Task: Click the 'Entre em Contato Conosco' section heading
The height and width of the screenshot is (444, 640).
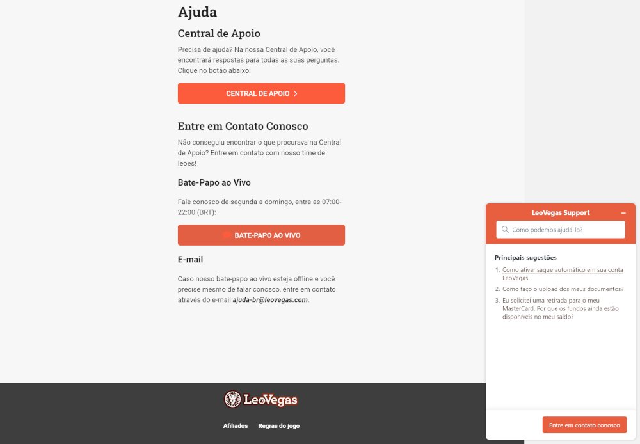Action: [243, 126]
